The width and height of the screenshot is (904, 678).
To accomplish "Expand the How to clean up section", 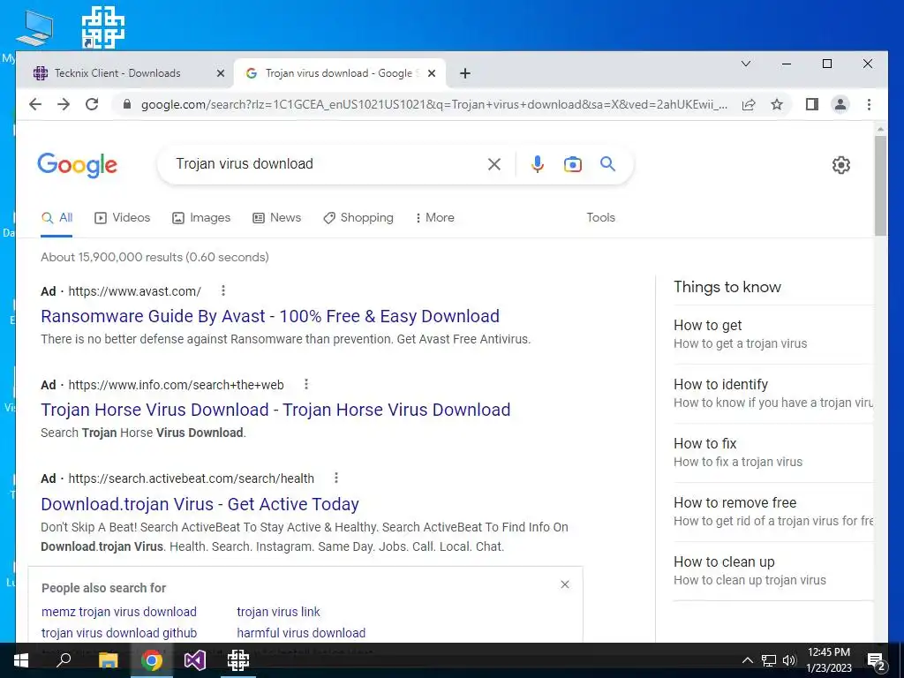I will click(x=773, y=571).
